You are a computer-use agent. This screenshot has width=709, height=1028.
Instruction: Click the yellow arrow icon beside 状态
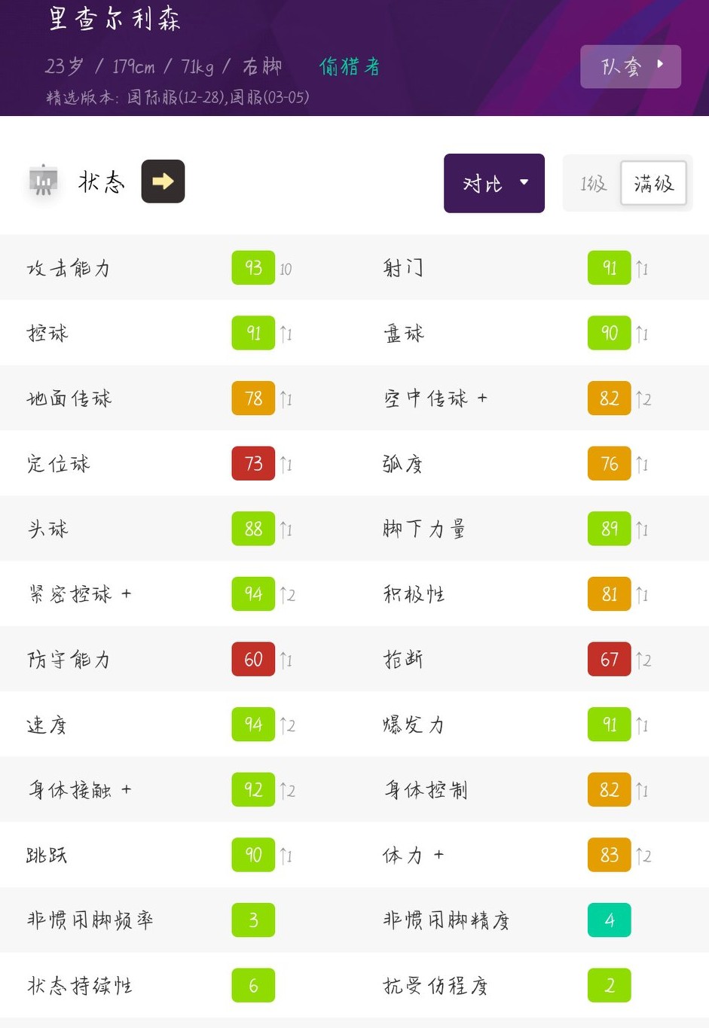coord(163,182)
